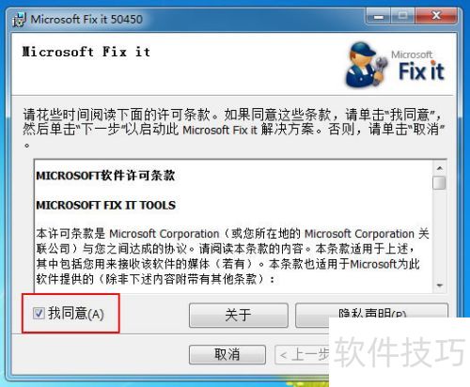Click the license scrollbar up arrow
470x387 pixels.
pyautogui.click(x=440, y=168)
